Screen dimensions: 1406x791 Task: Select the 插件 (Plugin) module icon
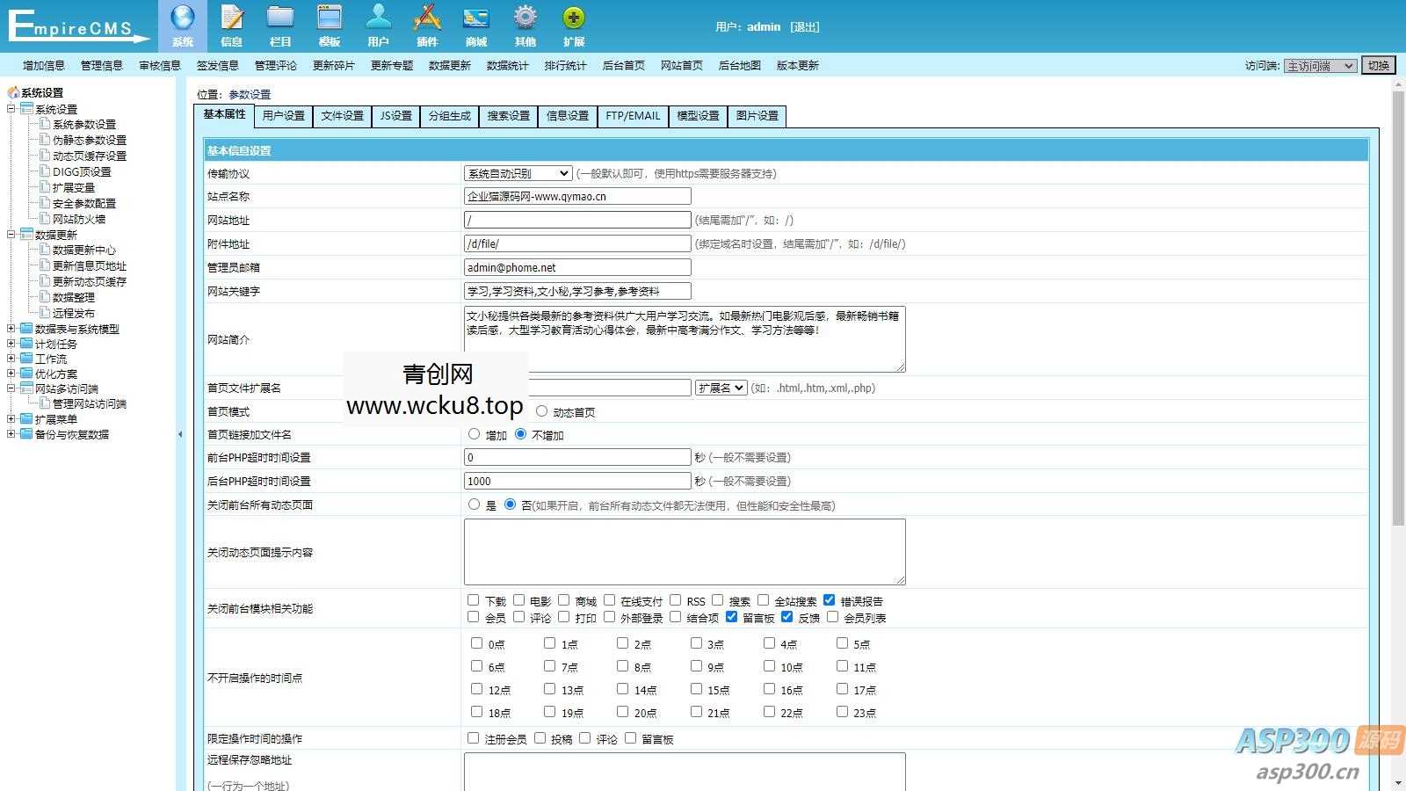[426, 25]
